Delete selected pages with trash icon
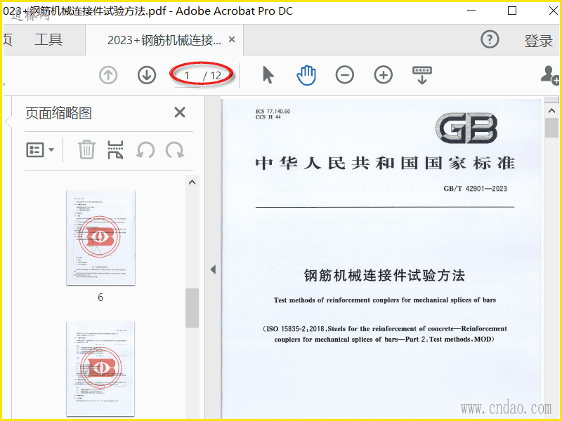 point(86,149)
